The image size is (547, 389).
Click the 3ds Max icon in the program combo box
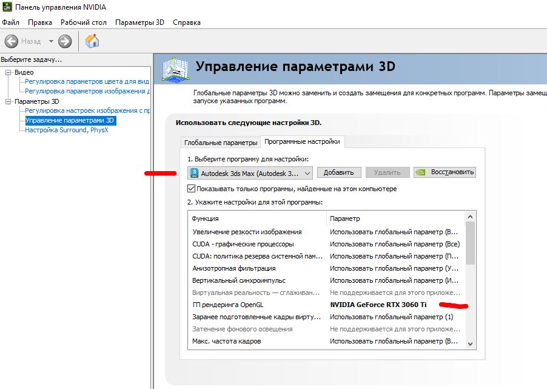point(194,173)
